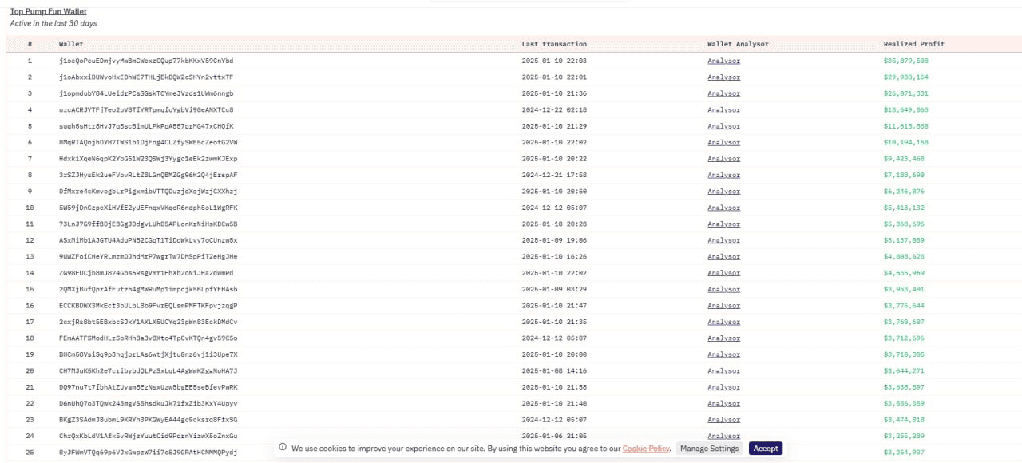Open Analysor for the DQ97nu wallet

pyautogui.click(x=723, y=387)
